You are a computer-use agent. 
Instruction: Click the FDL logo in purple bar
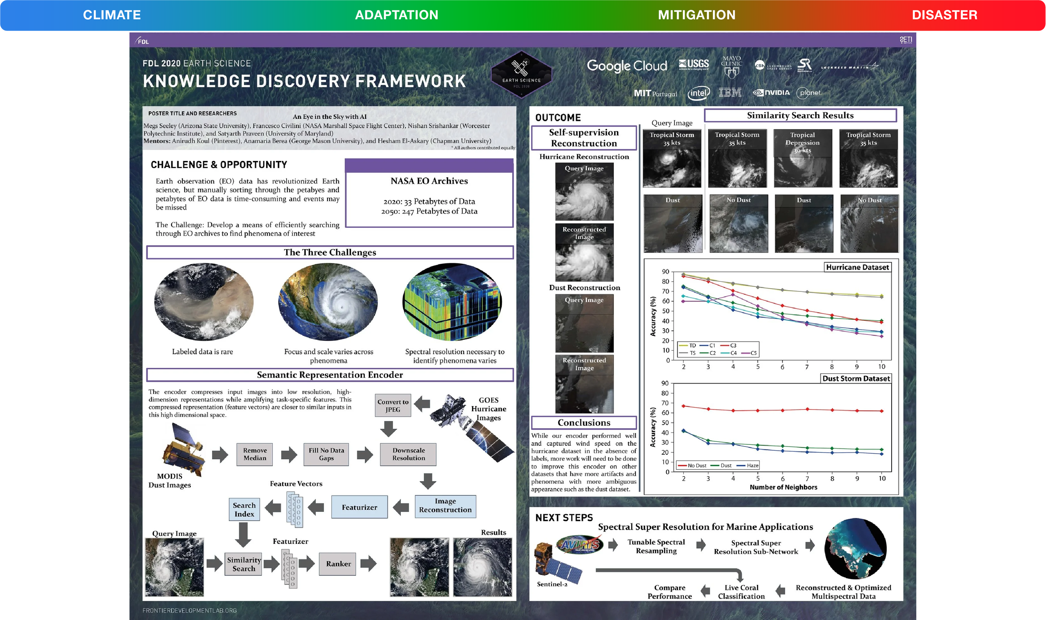pyautogui.click(x=142, y=41)
